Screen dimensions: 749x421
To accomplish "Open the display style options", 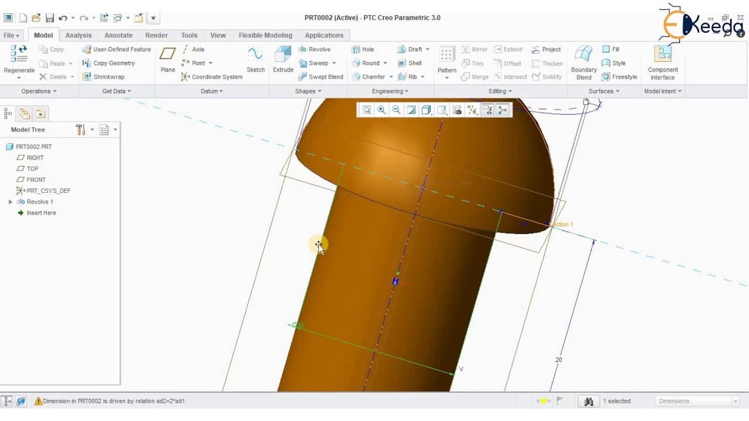I will tap(427, 110).
